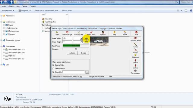The width and height of the screenshot is (193, 108).
Task: Click the Exit toolbar icon
Action: point(136,33)
